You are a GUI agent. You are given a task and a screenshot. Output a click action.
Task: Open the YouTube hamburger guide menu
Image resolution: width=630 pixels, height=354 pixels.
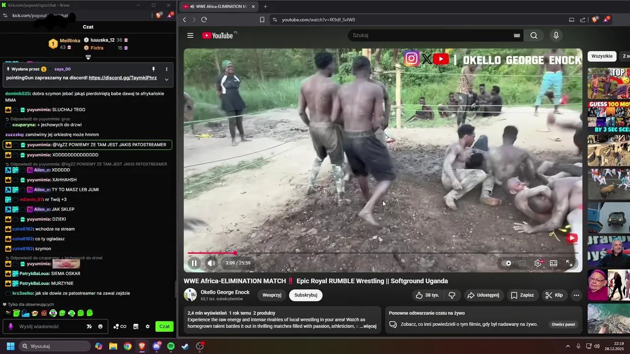click(x=190, y=35)
